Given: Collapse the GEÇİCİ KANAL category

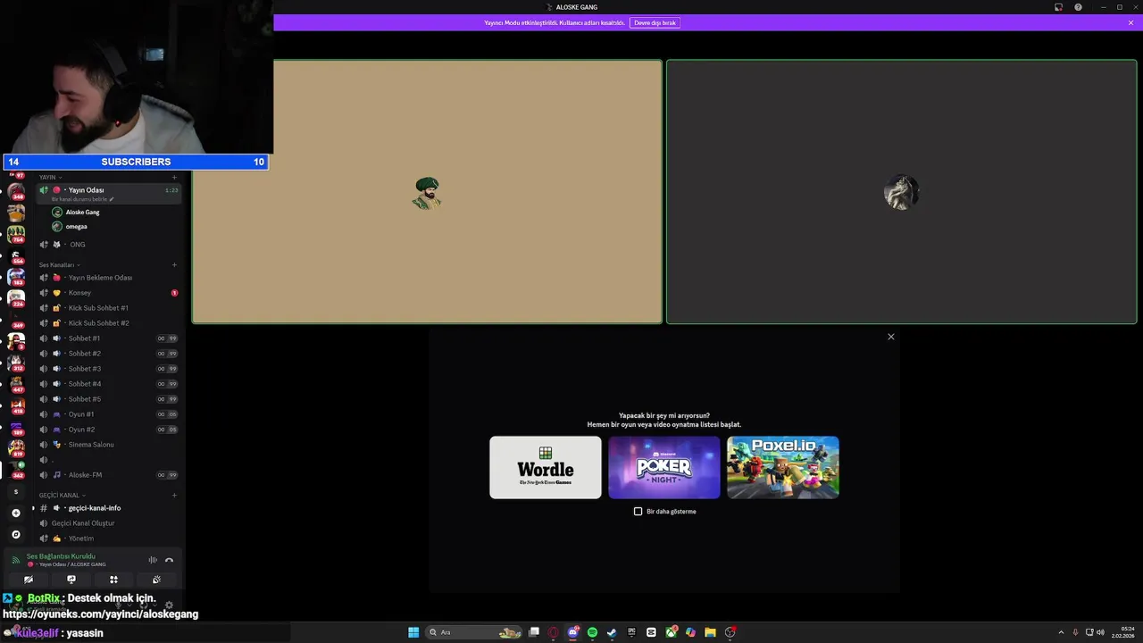Looking at the screenshot, I should (63, 495).
